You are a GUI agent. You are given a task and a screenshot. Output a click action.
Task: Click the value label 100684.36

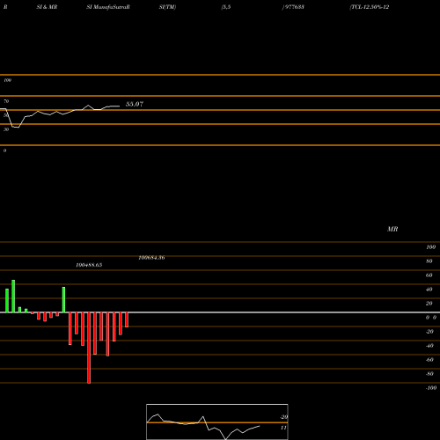(151, 258)
